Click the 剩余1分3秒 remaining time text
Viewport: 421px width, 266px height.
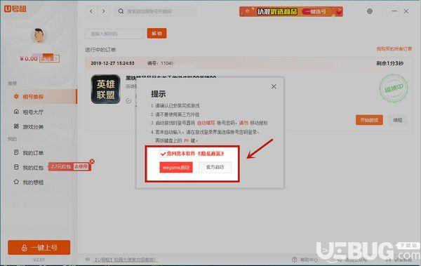pyautogui.click(x=390, y=63)
